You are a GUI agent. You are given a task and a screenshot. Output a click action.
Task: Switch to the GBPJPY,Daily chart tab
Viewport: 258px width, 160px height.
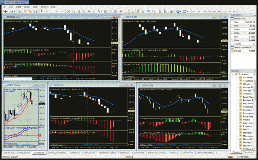(x=9, y=153)
